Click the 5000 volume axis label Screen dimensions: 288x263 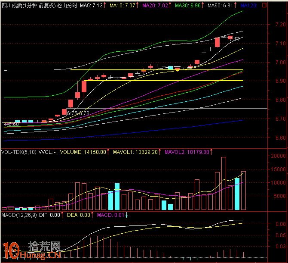280,196
